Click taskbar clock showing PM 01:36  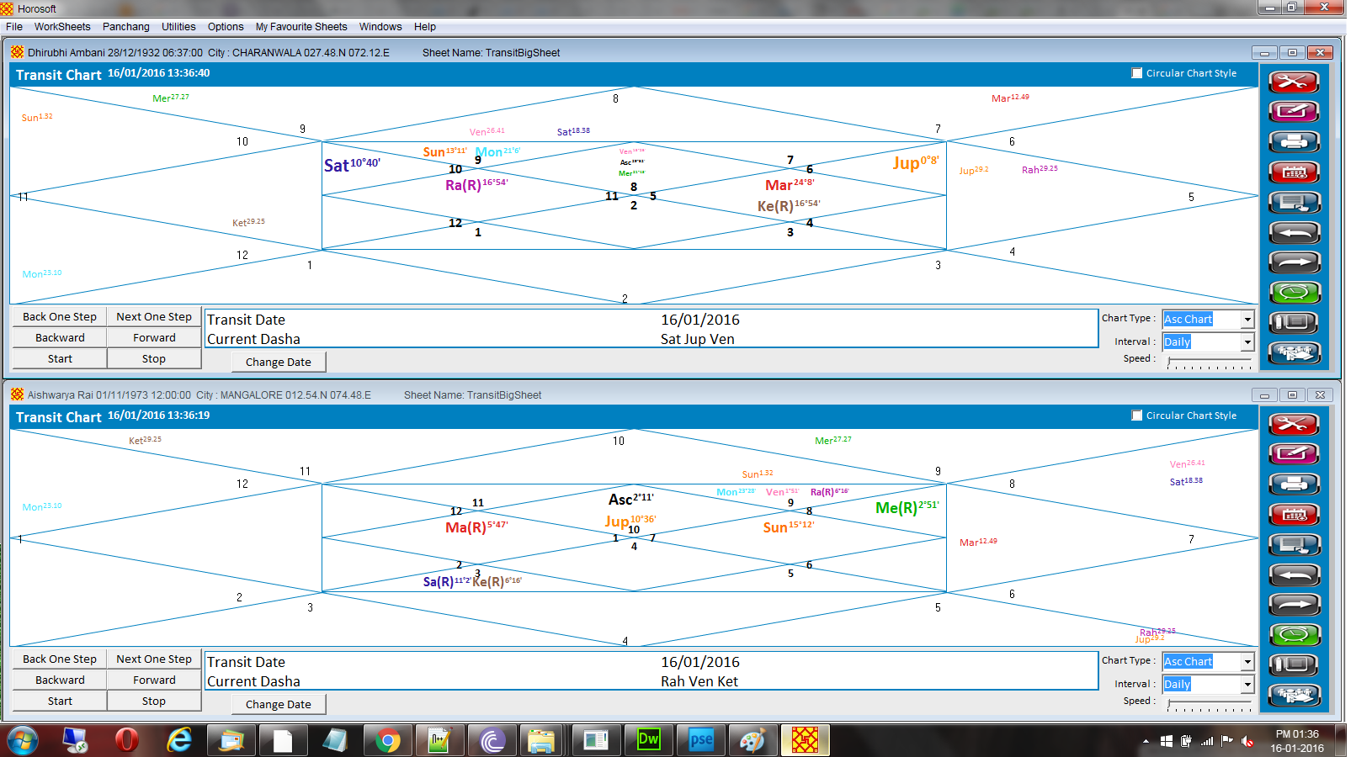[1297, 741]
